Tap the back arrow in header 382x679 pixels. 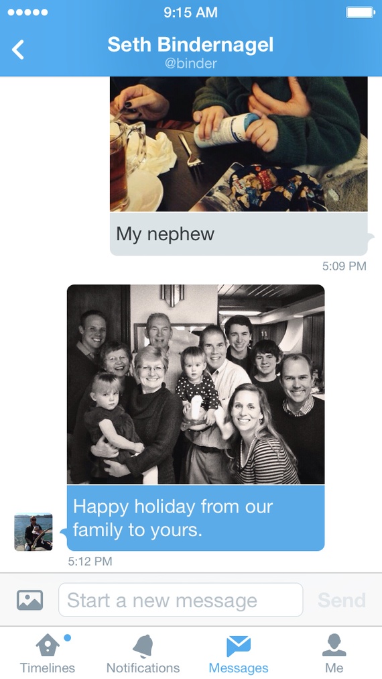click(x=18, y=50)
